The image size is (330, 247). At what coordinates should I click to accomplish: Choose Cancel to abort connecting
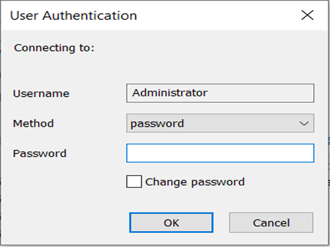click(x=271, y=223)
